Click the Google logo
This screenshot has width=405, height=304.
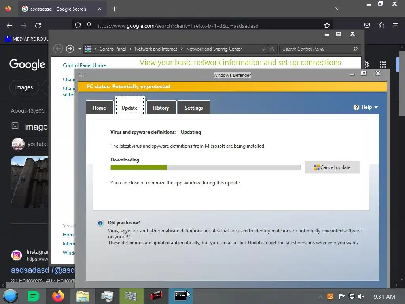pyautogui.click(x=27, y=65)
